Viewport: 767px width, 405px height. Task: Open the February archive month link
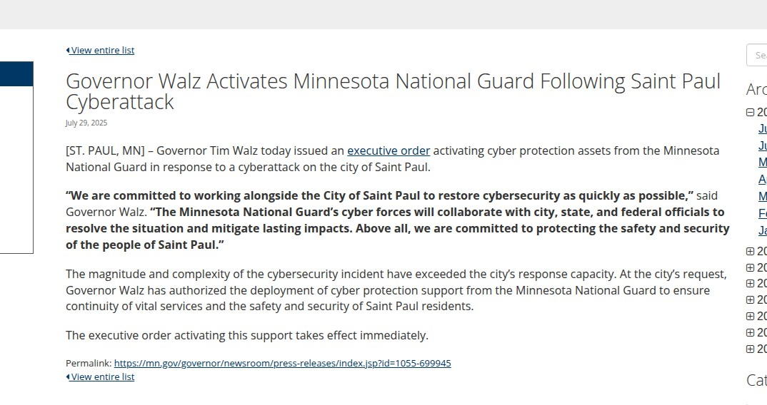click(x=763, y=213)
